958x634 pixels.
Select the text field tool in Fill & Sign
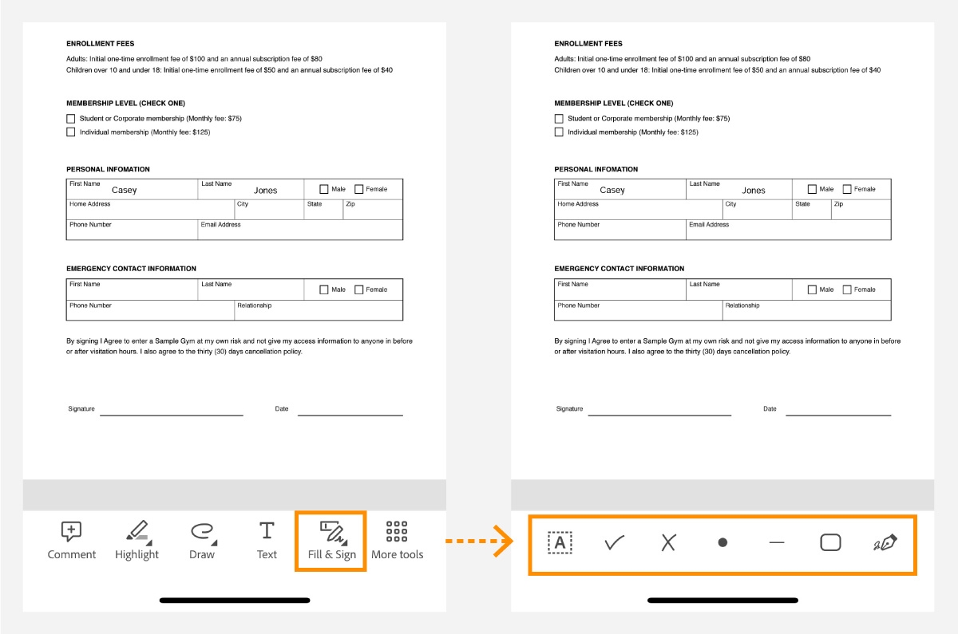[560, 542]
